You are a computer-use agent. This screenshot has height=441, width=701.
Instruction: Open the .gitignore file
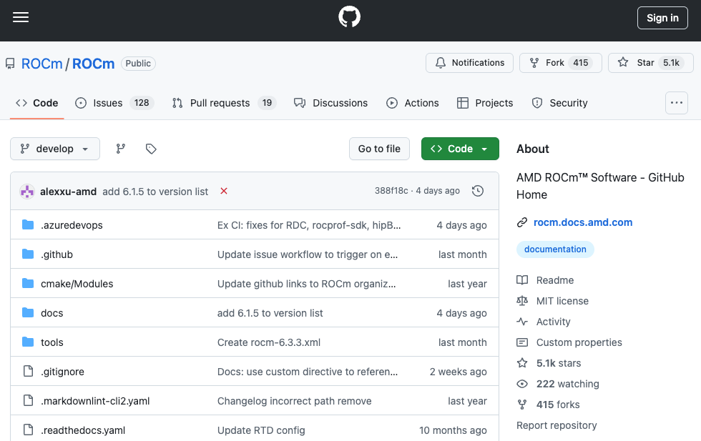pos(63,372)
